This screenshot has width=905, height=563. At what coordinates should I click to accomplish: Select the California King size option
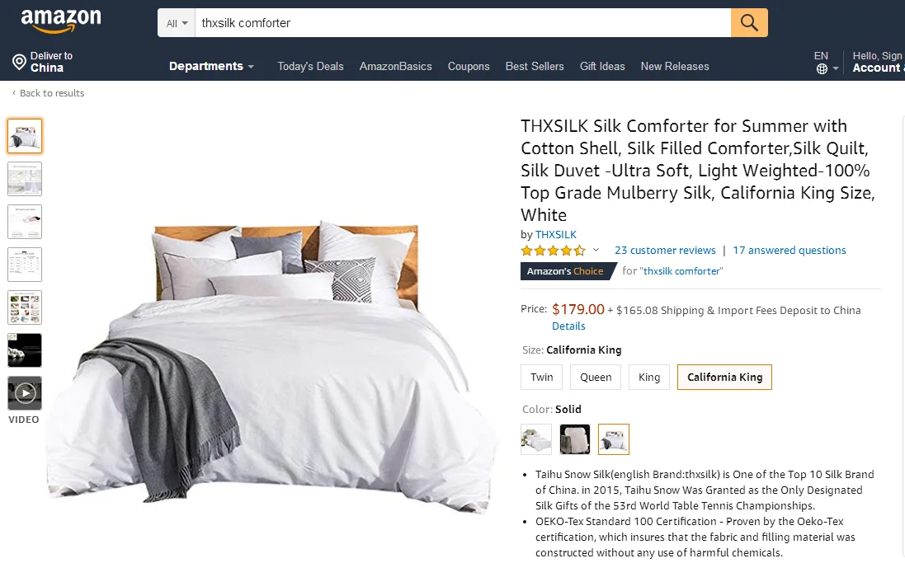724,378
